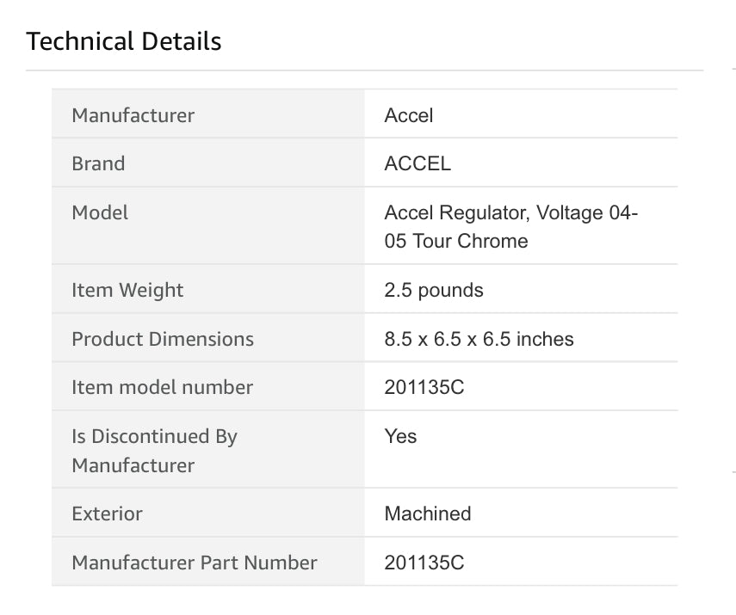736x615 pixels.
Task: Click the Manufacturer Part Number label
Action: click(195, 563)
